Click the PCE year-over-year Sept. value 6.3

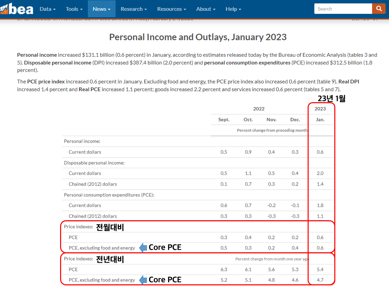click(224, 270)
